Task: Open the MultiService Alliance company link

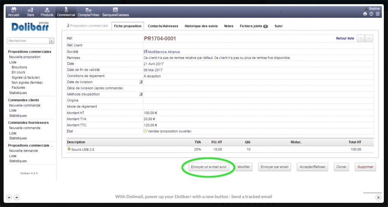Action: click(x=164, y=52)
